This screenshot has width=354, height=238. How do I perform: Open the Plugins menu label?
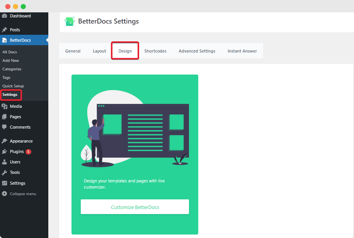coord(17,151)
